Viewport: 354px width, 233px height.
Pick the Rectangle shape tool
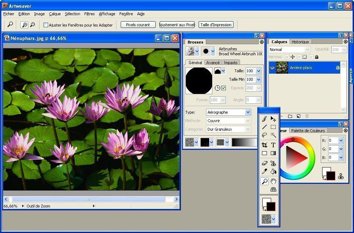264,153
